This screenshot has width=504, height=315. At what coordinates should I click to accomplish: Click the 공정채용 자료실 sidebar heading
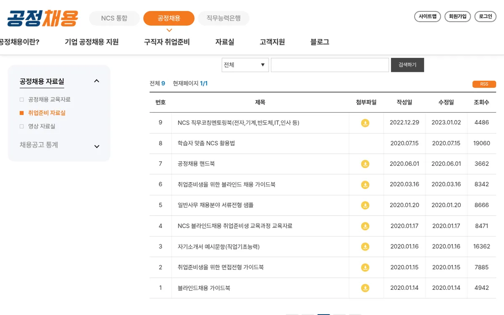(42, 81)
